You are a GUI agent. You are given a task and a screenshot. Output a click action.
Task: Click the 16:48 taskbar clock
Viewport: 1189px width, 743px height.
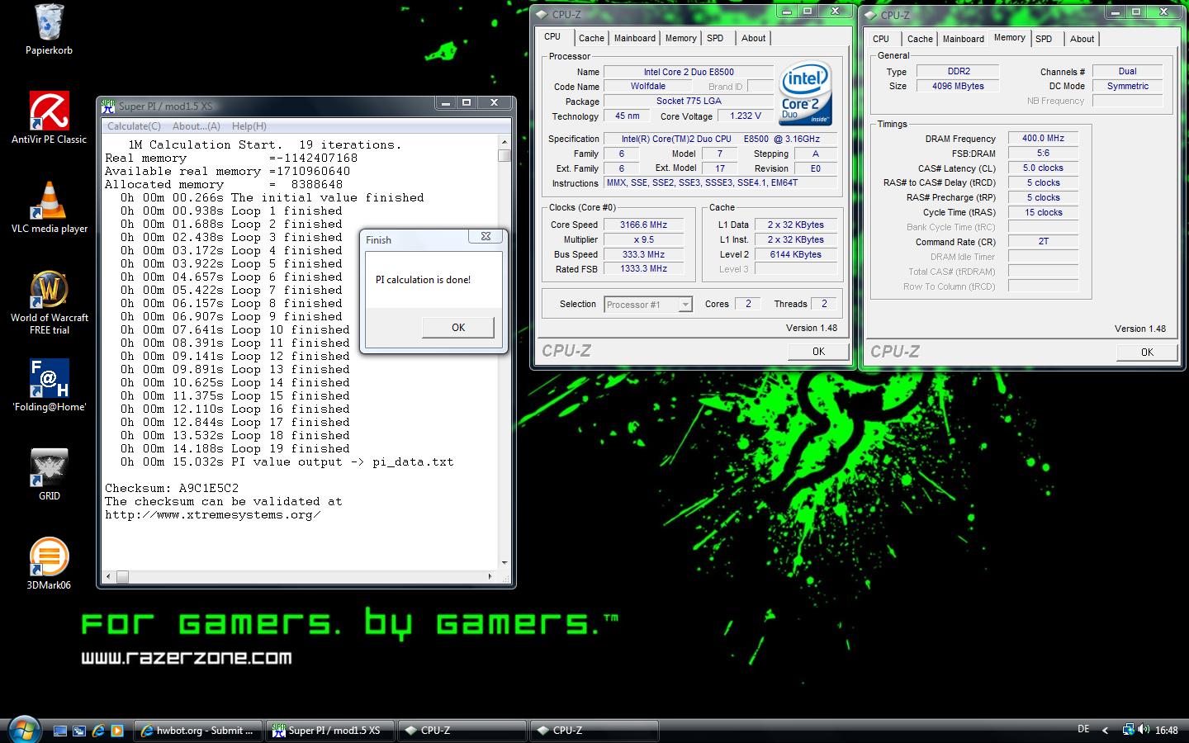point(1166,731)
